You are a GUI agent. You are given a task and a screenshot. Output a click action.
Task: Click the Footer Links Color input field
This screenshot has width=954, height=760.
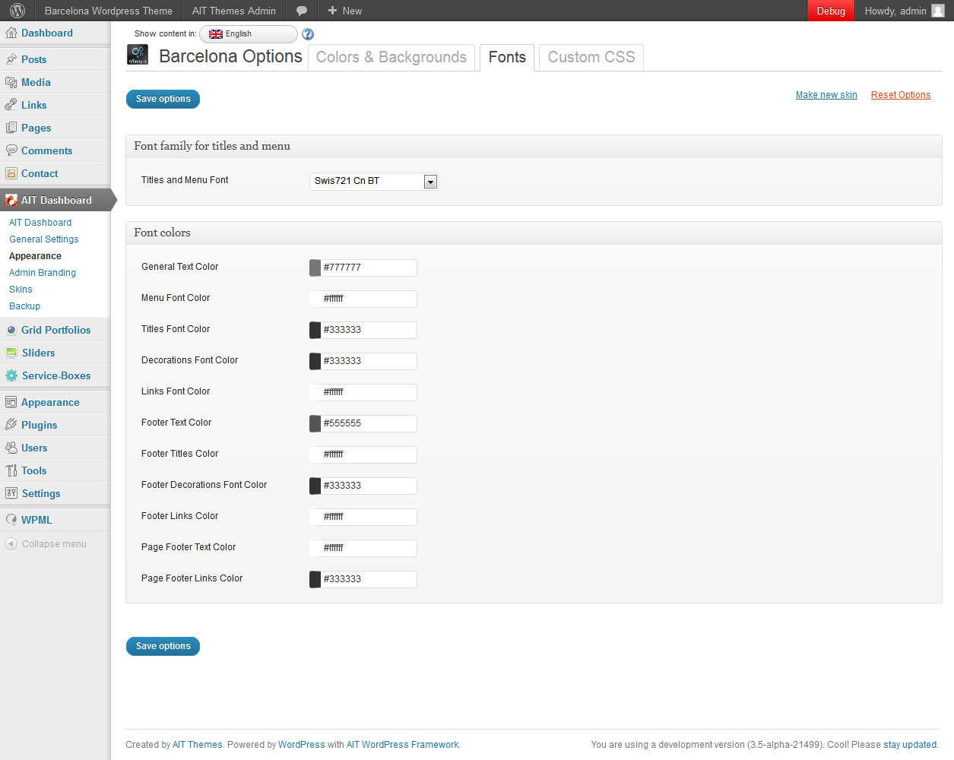[x=363, y=517]
